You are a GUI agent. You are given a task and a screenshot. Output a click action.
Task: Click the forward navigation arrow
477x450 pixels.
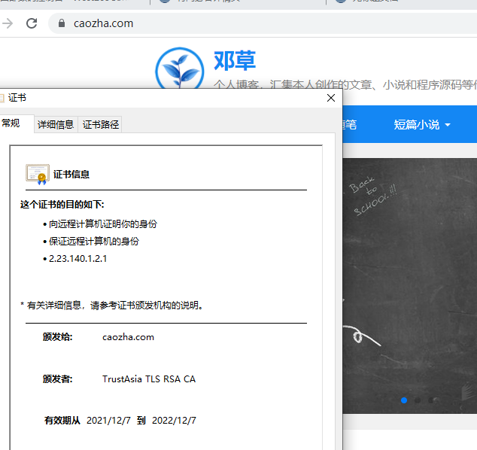[8, 23]
